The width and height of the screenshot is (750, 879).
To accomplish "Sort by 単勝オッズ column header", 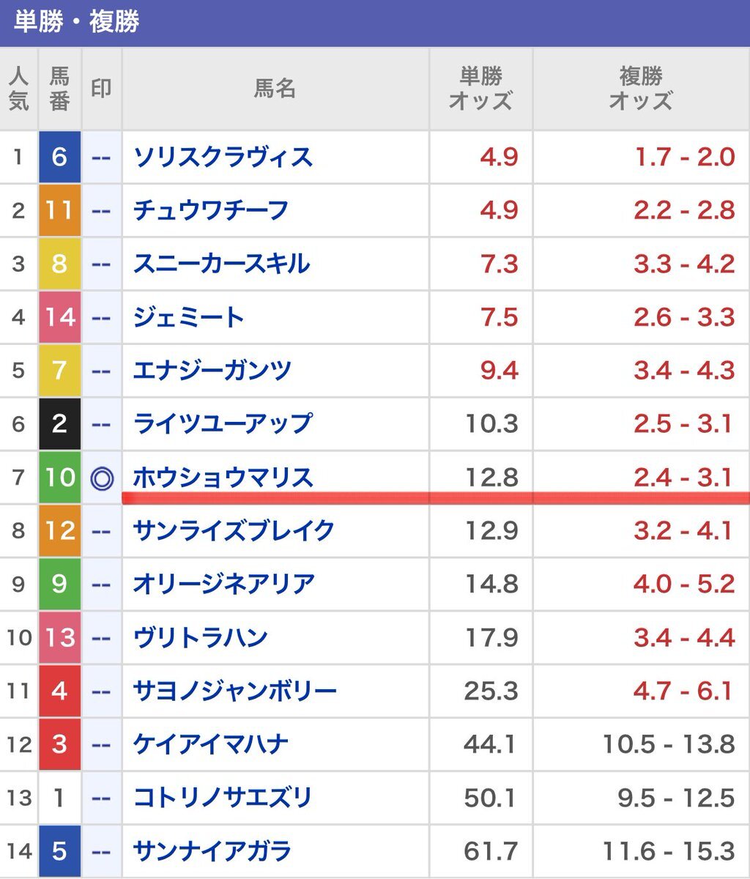I will point(480,89).
